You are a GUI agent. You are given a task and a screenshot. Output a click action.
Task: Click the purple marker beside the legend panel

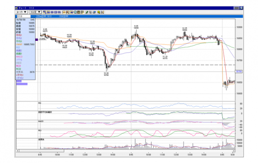36,40
